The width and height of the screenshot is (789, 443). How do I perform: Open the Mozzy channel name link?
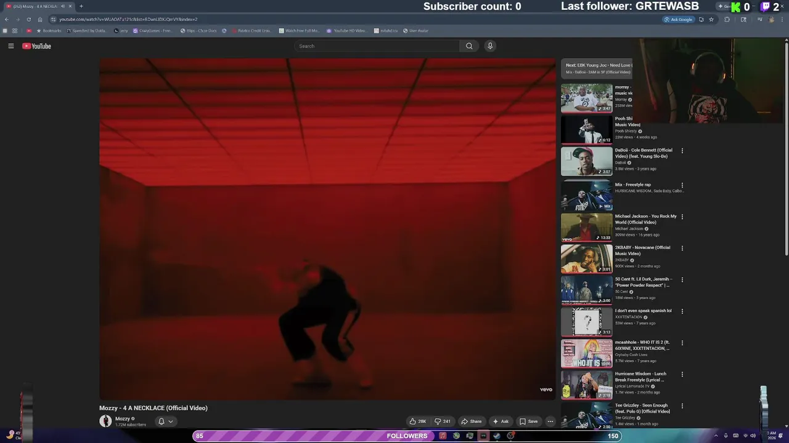click(123, 418)
